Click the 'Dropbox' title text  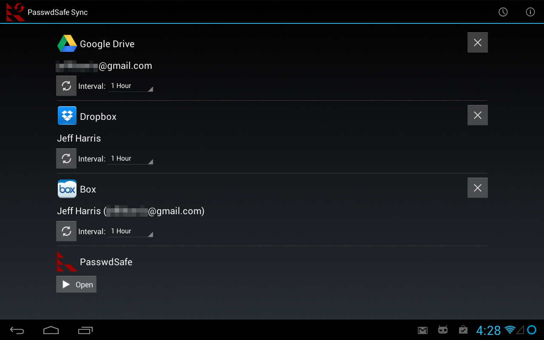pyautogui.click(x=98, y=116)
